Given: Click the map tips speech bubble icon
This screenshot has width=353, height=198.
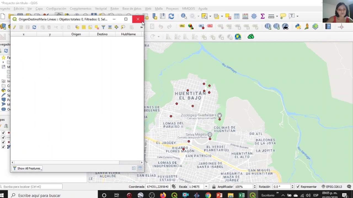Looking at the screenshot, I should click(283, 16).
